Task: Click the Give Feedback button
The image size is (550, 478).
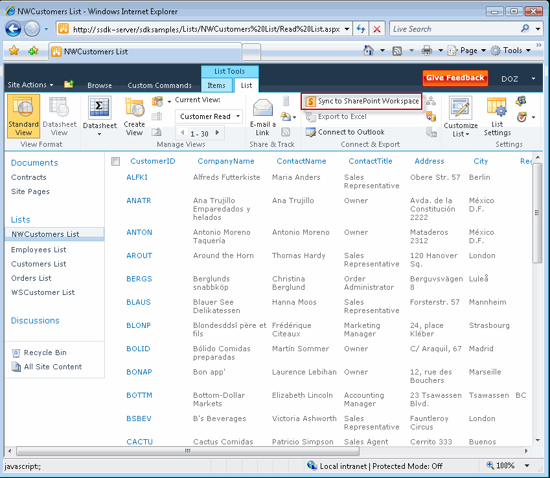Action: (x=455, y=78)
